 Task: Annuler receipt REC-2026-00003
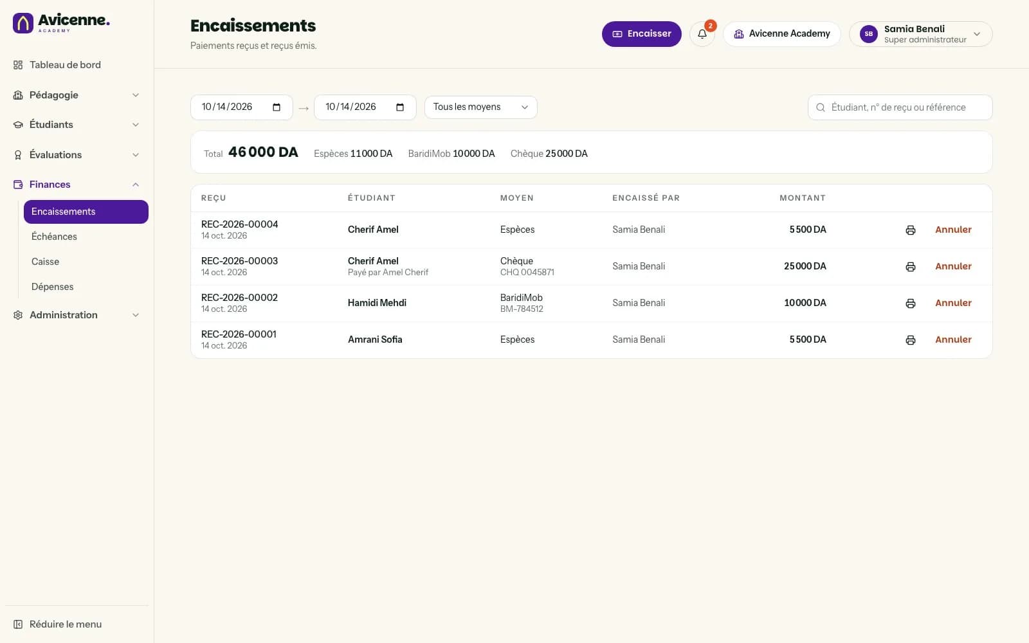(x=953, y=266)
